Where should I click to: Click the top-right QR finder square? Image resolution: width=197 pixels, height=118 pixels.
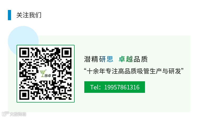67,52
